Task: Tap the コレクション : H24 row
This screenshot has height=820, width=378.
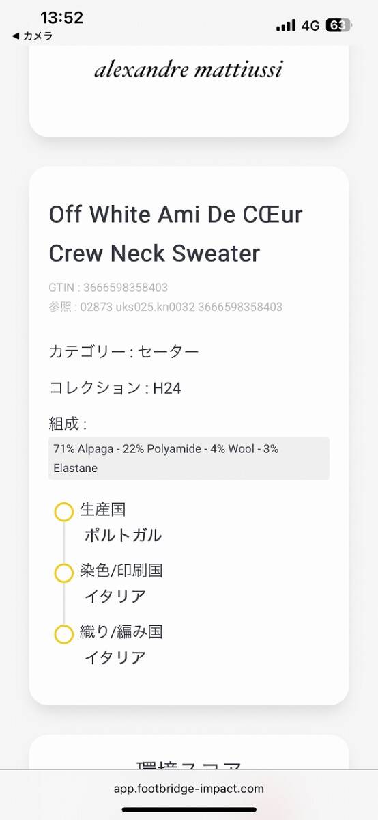Action: (x=115, y=388)
